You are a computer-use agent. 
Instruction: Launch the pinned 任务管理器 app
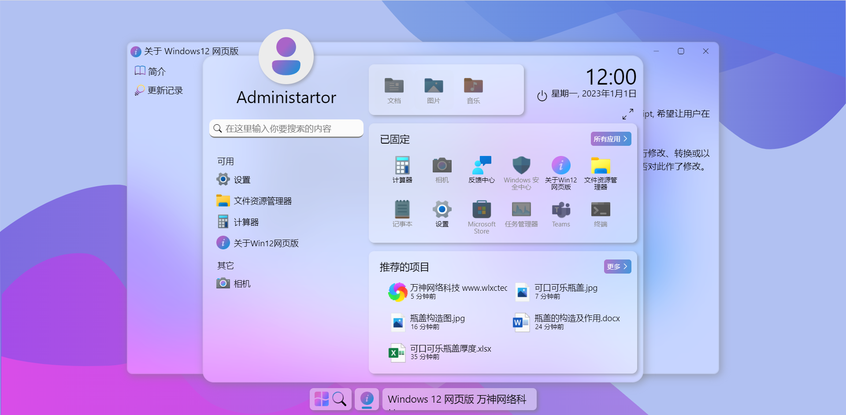click(x=521, y=214)
